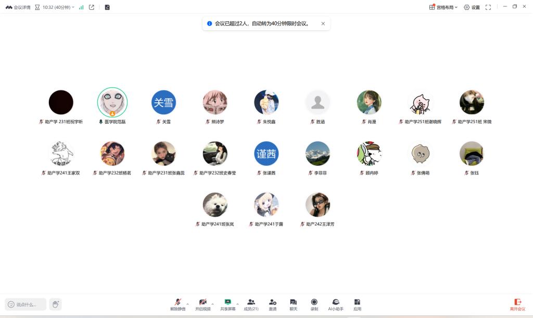Open the Invite (邀请) panel
This screenshot has height=318, width=533.
(x=272, y=304)
